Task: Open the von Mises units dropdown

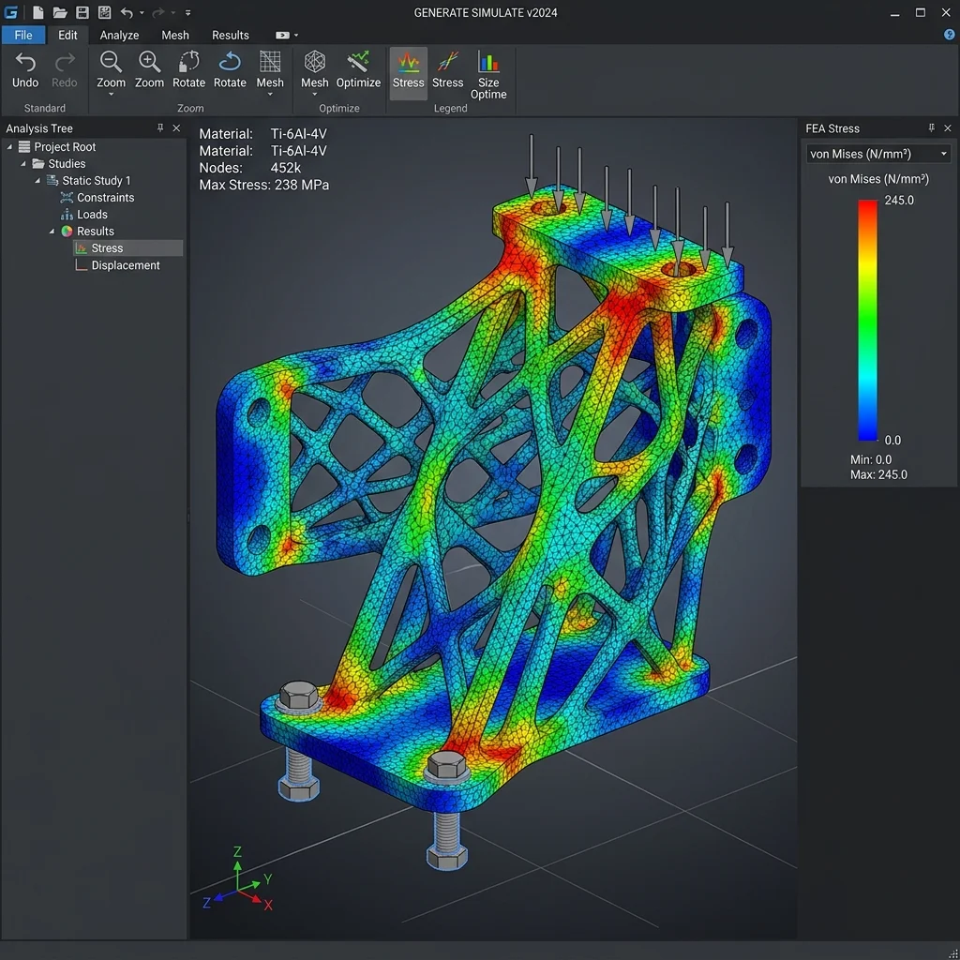Action: 878,154
